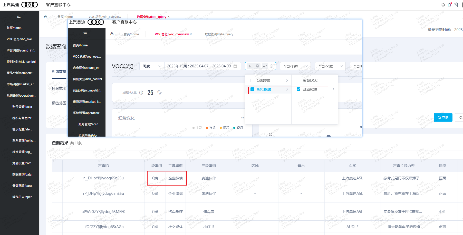
Task: Click the lock icon left of the background 首页/home tab
Action: coord(46,17)
